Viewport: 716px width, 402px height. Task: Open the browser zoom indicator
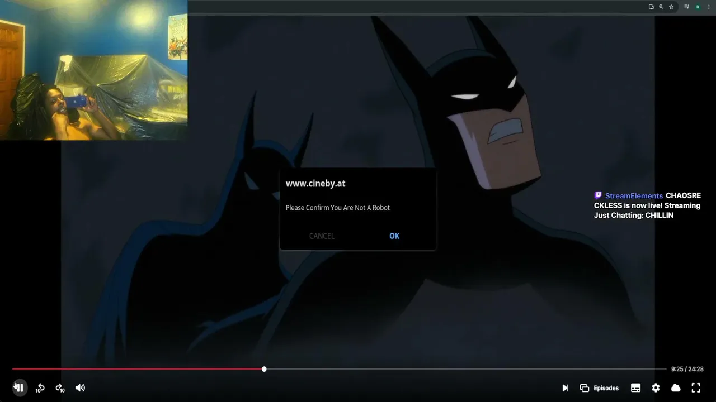pos(661,7)
